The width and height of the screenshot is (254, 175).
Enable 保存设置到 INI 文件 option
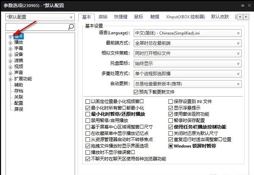pos(171,102)
